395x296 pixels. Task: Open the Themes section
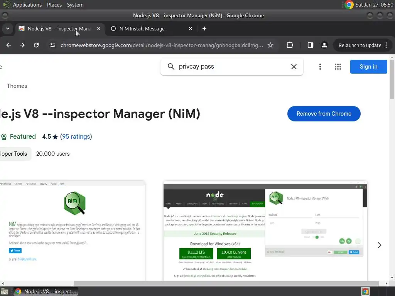(x=17, y=86)
